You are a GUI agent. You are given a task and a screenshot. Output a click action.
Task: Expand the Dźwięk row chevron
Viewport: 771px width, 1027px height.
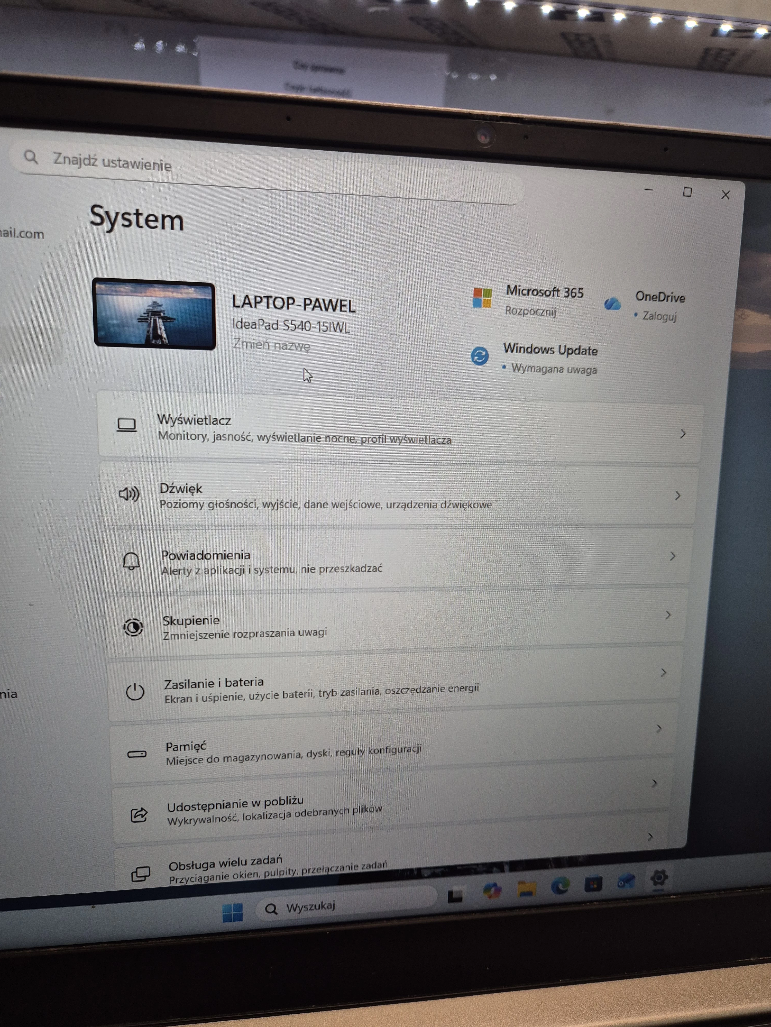point(679,496)
